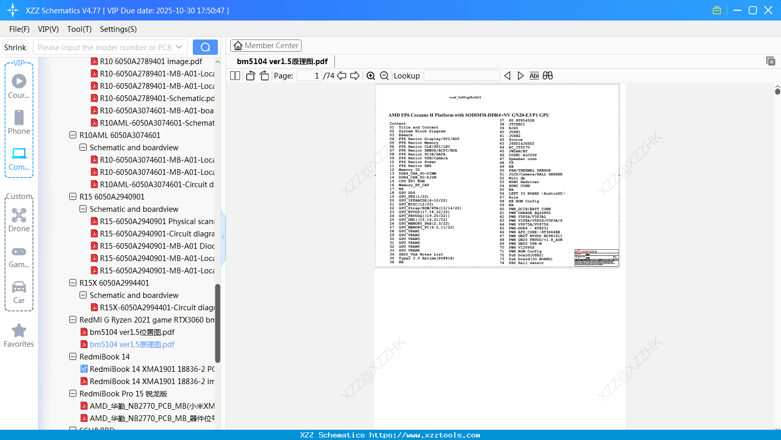Collapse the R10AML 6050A3074601 node

(73, 135)
